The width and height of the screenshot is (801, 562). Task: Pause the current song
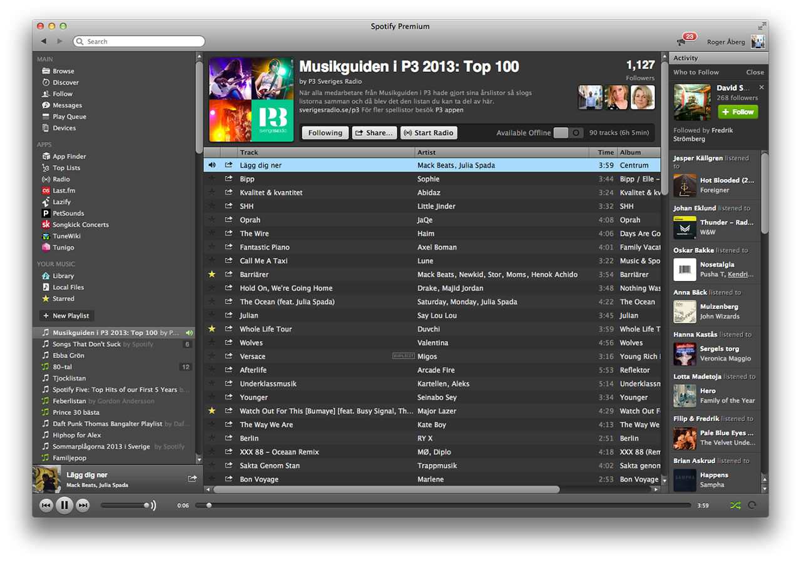click(64, 506)
